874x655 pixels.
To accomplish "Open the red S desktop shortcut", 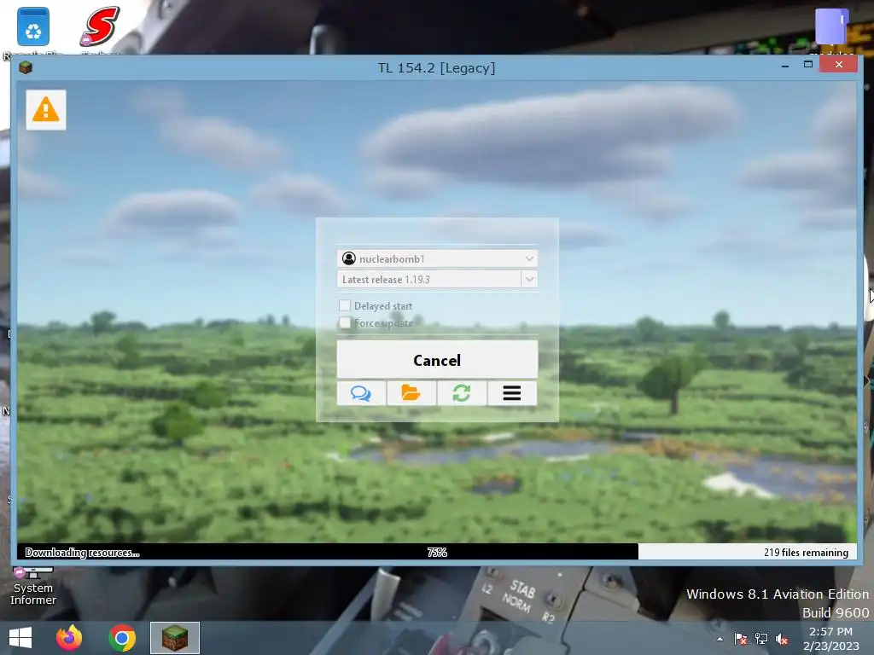I will click(x=101, y=26).
